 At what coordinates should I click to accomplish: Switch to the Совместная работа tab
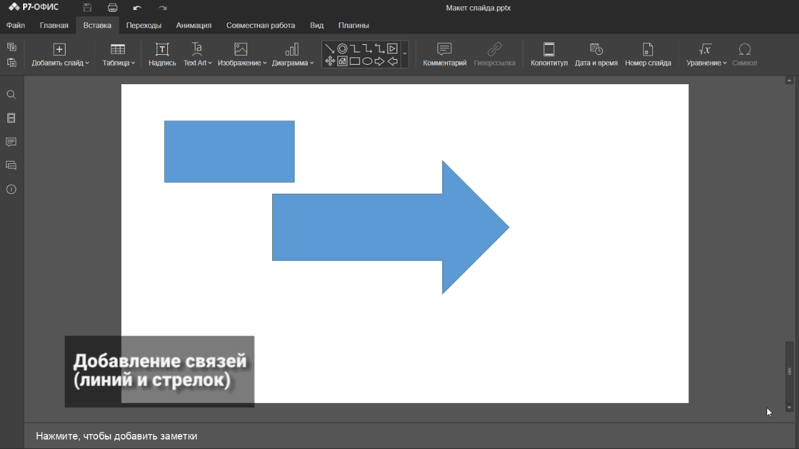(x=260, y=26)
